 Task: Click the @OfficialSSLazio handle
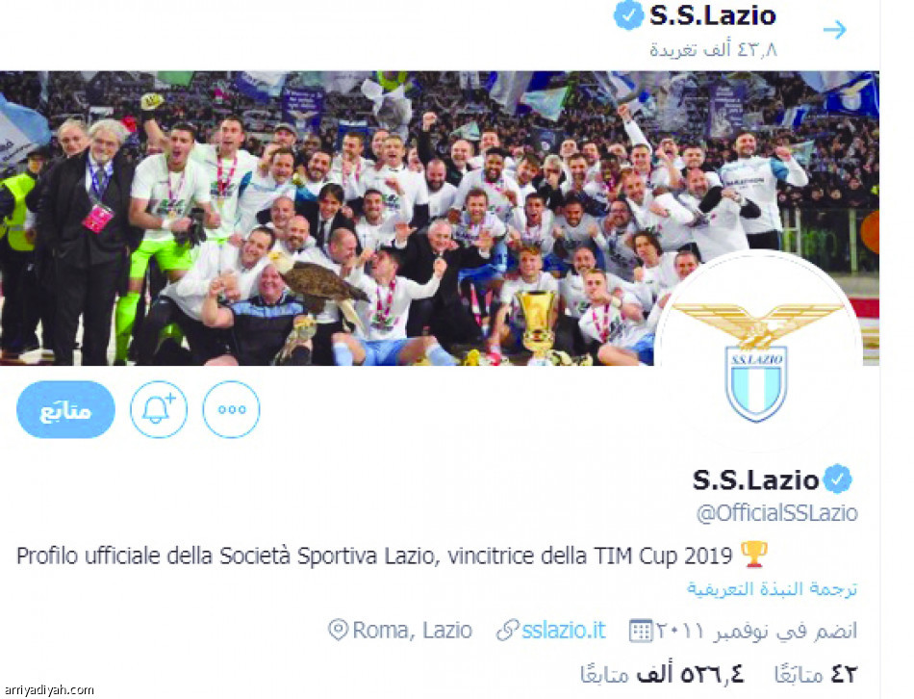pyautogui.click(x=777, y=513)
